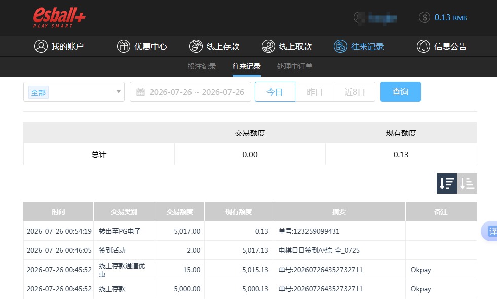The width and height of the screenshot is (497, 299).
Task: Click the 备注 column header
Action: (441, 211)
